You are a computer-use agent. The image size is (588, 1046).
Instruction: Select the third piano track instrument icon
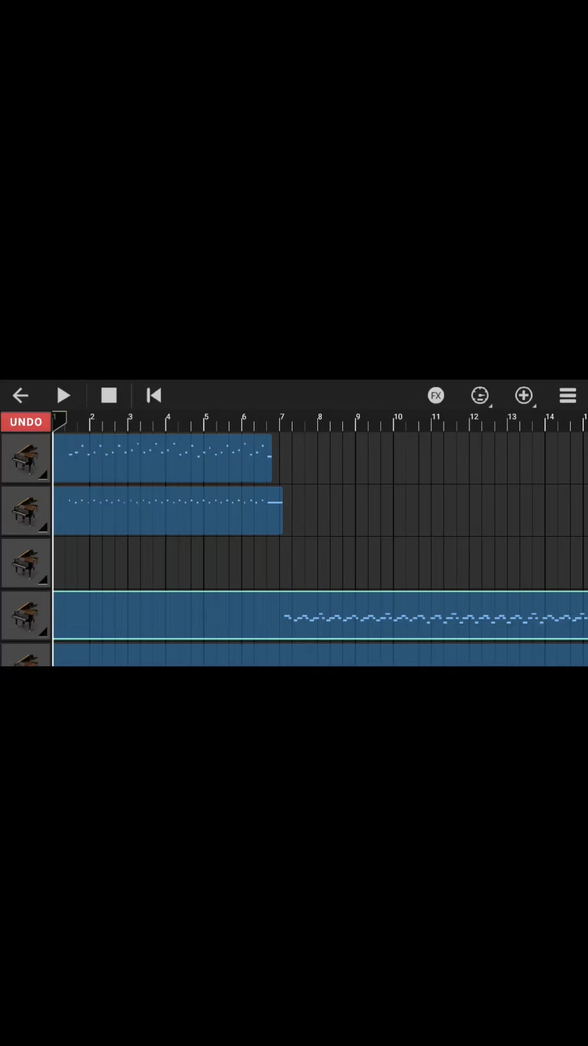26,563
